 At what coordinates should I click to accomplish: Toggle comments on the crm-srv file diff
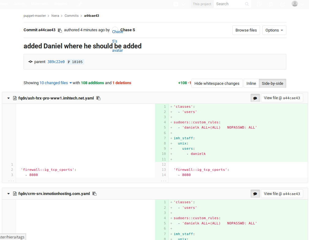(255, 193)
